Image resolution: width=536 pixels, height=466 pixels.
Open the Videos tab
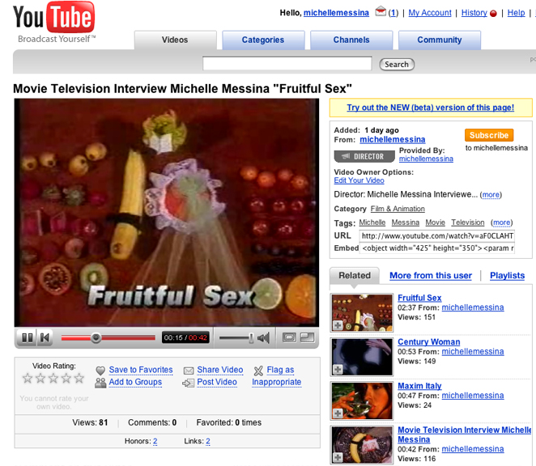(175, 40)
